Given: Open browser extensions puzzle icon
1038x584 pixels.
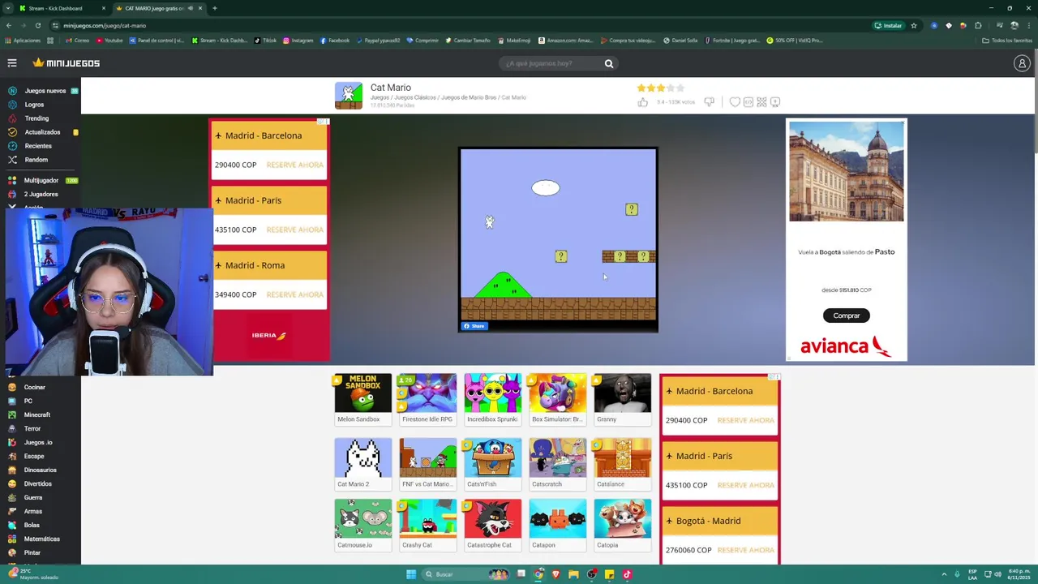Looking at the screenshot, I should tap(978, 25).
